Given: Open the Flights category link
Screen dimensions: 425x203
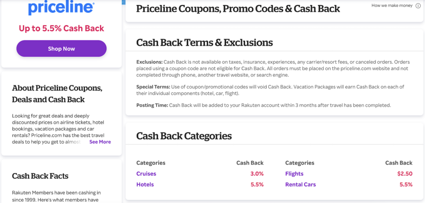Looking at the screenshot, I should tap(294, 174).
